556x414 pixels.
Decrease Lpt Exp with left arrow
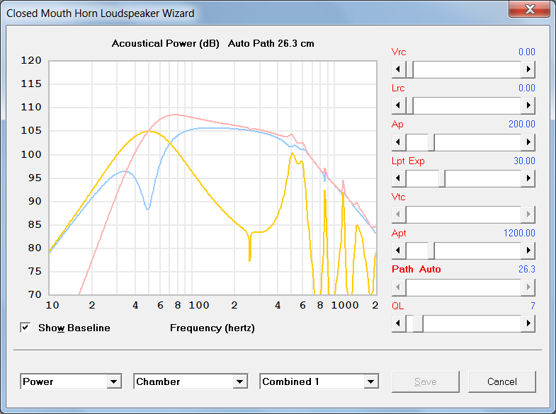click(x=399, y=178)
